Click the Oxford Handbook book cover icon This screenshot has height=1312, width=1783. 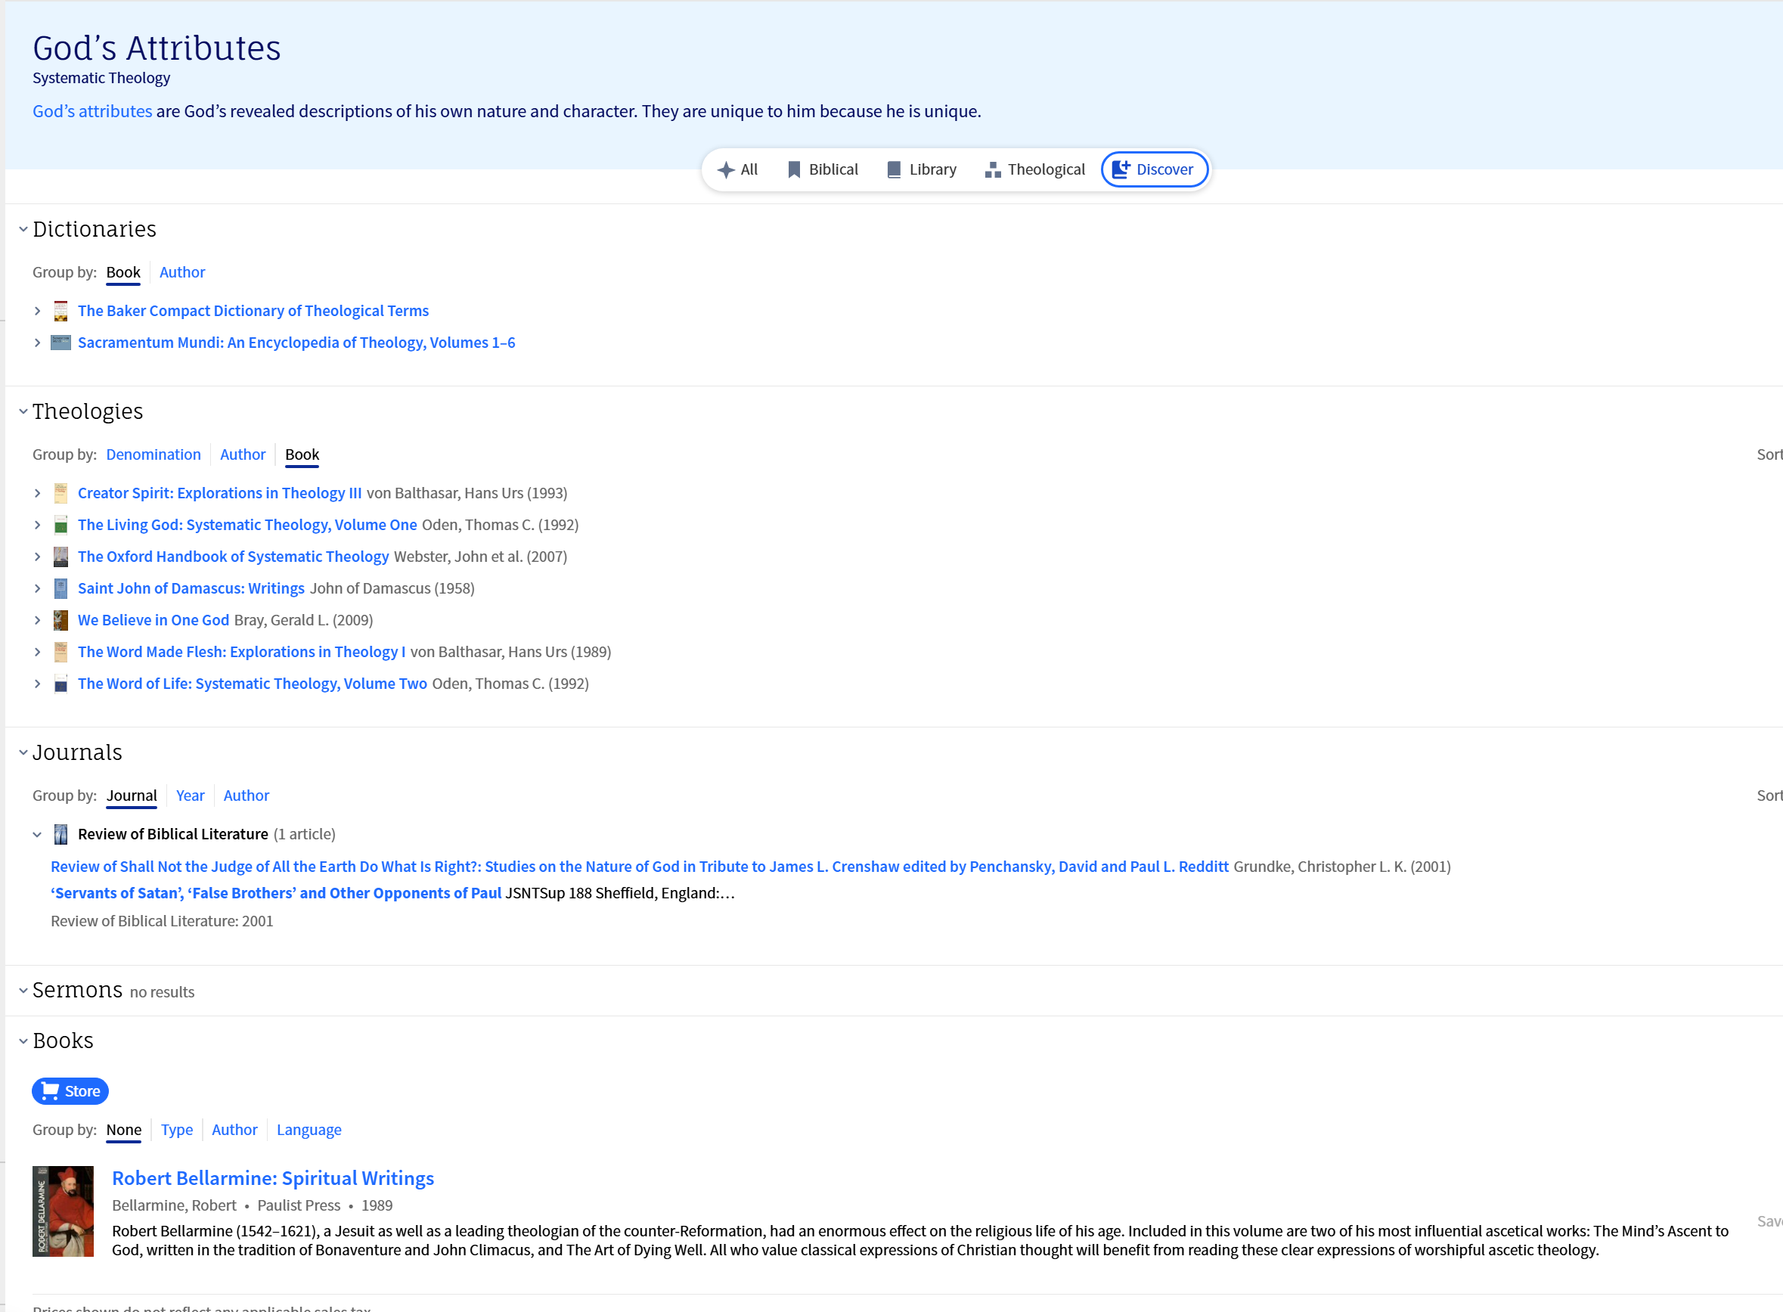coord(60,557)
